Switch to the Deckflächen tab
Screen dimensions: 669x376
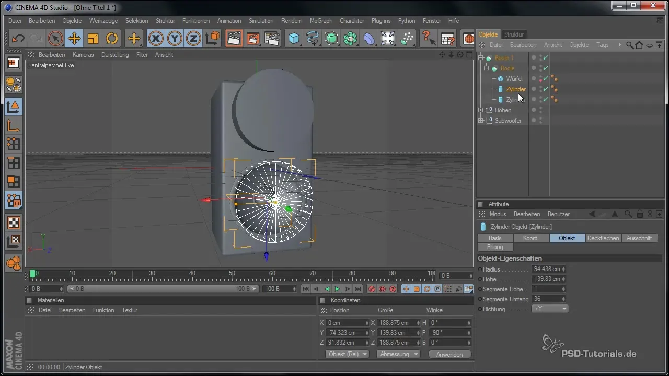click(x=603, y=238)
